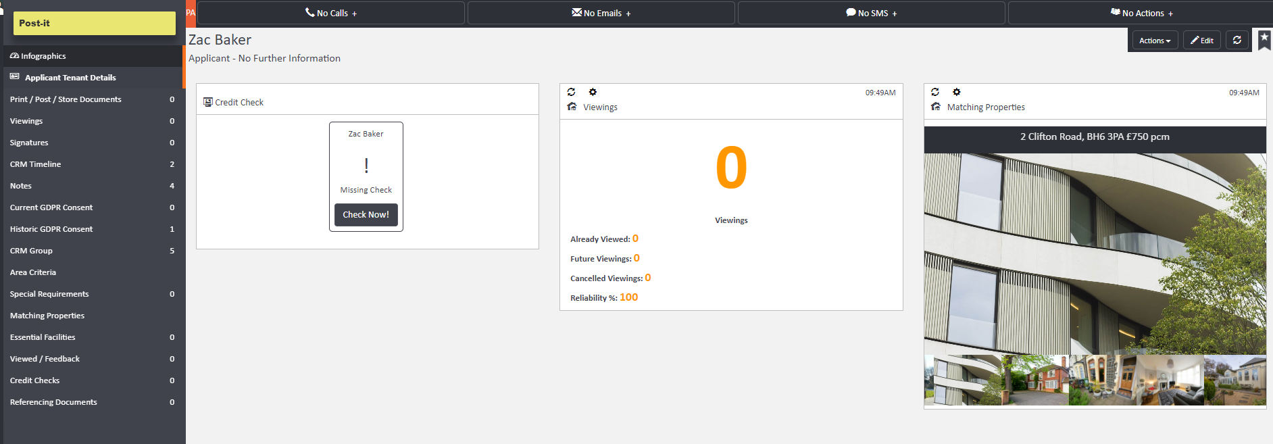The width and height of the screenshot is (1273, 444).
Task: Select the red brick house thumbnail
Action: [x=1034, y=380]
